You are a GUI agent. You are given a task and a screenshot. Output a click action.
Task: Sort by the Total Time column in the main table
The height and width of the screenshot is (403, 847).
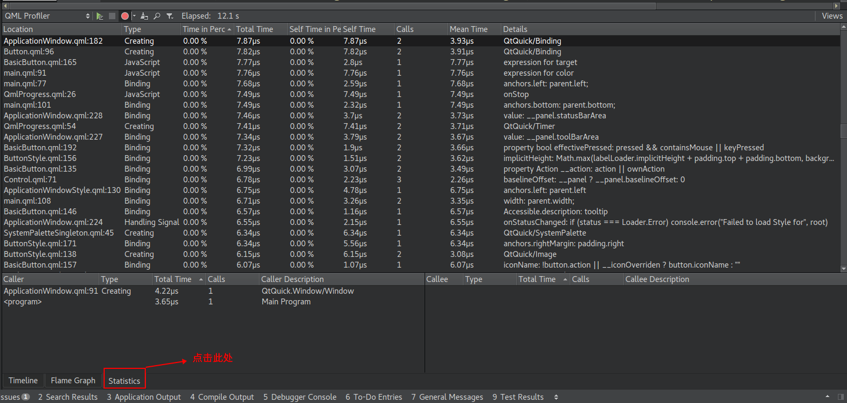click(261, 29)
